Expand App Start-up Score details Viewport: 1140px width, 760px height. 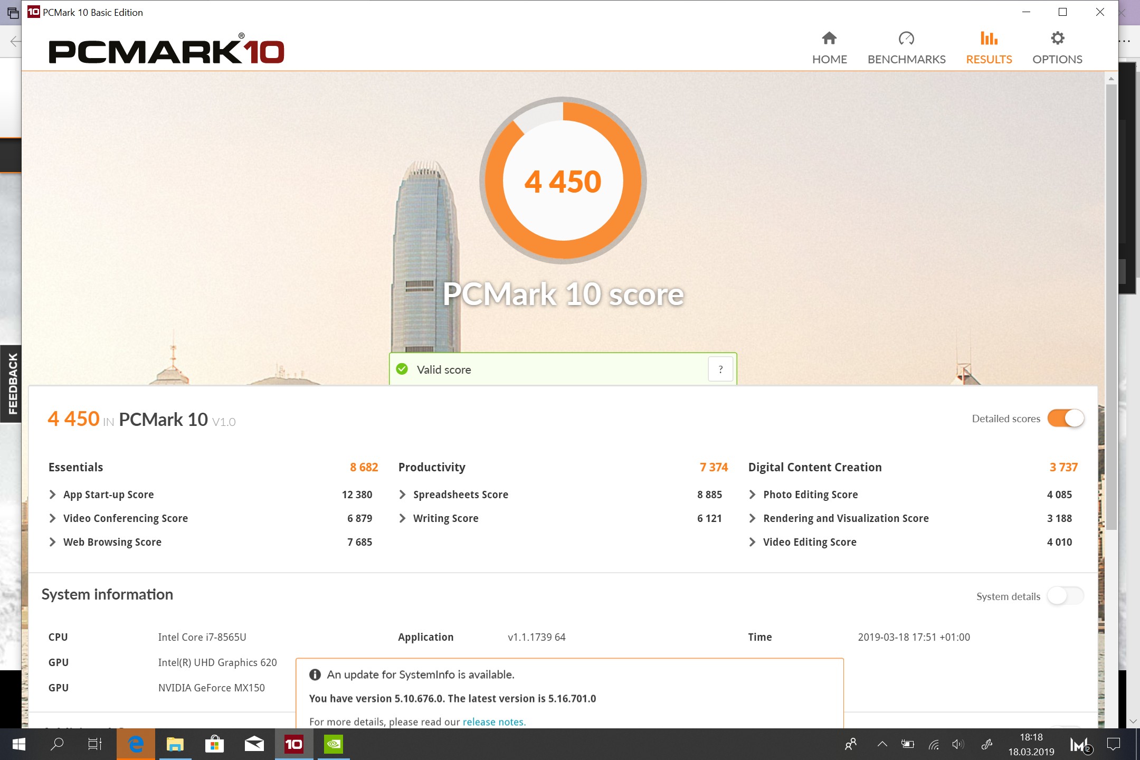[x=52, y=495]
